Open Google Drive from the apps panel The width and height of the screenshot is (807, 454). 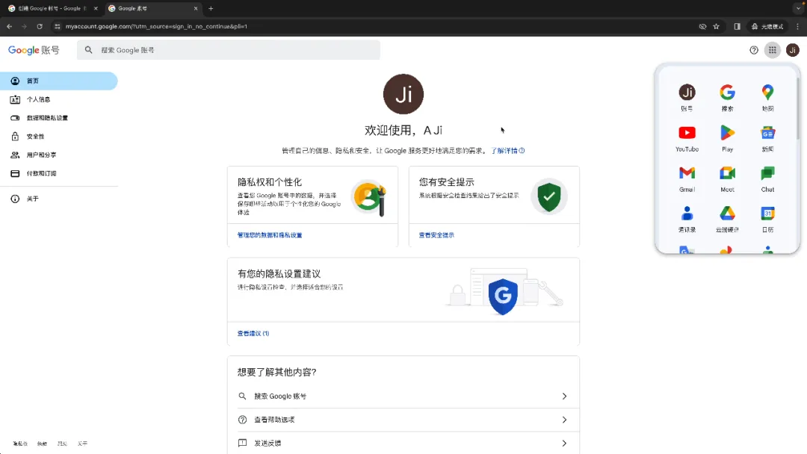[x=727, y=219]
